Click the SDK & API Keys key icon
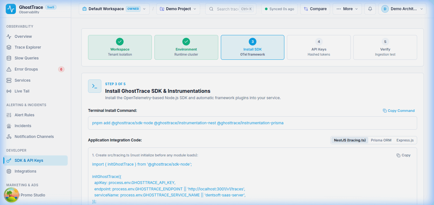 pos(9,161)
